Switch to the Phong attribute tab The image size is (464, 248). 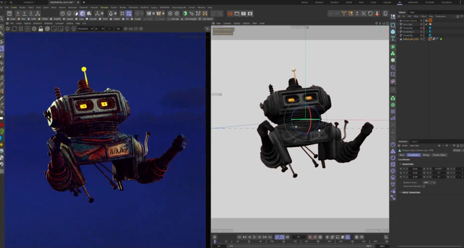(426, 155)
